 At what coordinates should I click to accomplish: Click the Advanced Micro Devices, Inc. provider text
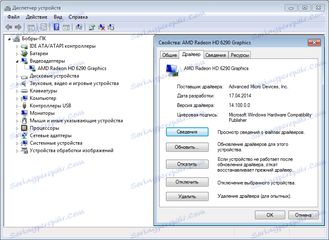[x=259, y=87]
